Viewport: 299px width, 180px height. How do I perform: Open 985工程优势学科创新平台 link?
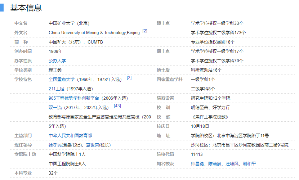coord(75,98)
